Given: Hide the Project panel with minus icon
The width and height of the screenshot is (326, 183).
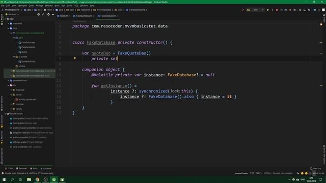Looking at the screenshot, I should 53,14.
